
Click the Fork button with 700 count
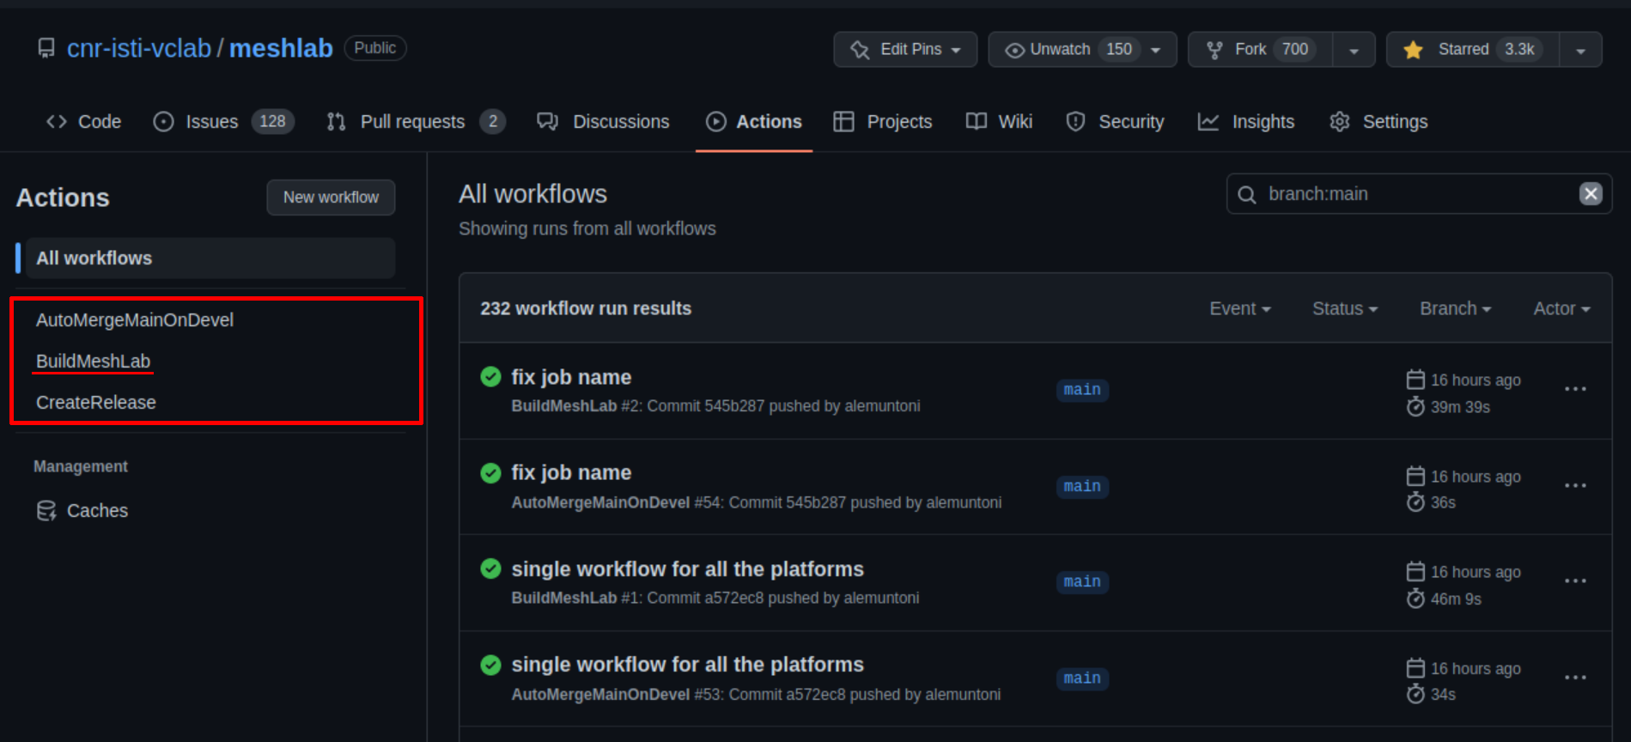click(1260, 50)
